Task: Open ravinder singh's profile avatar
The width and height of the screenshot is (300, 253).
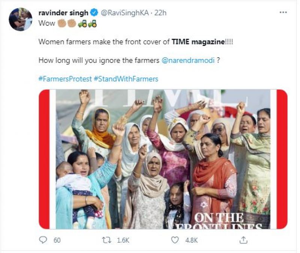Action: [20, 19]
